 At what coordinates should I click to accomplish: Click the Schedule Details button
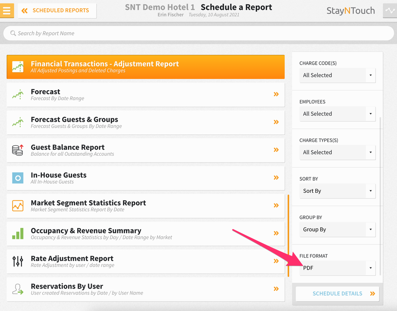point(337,294)
